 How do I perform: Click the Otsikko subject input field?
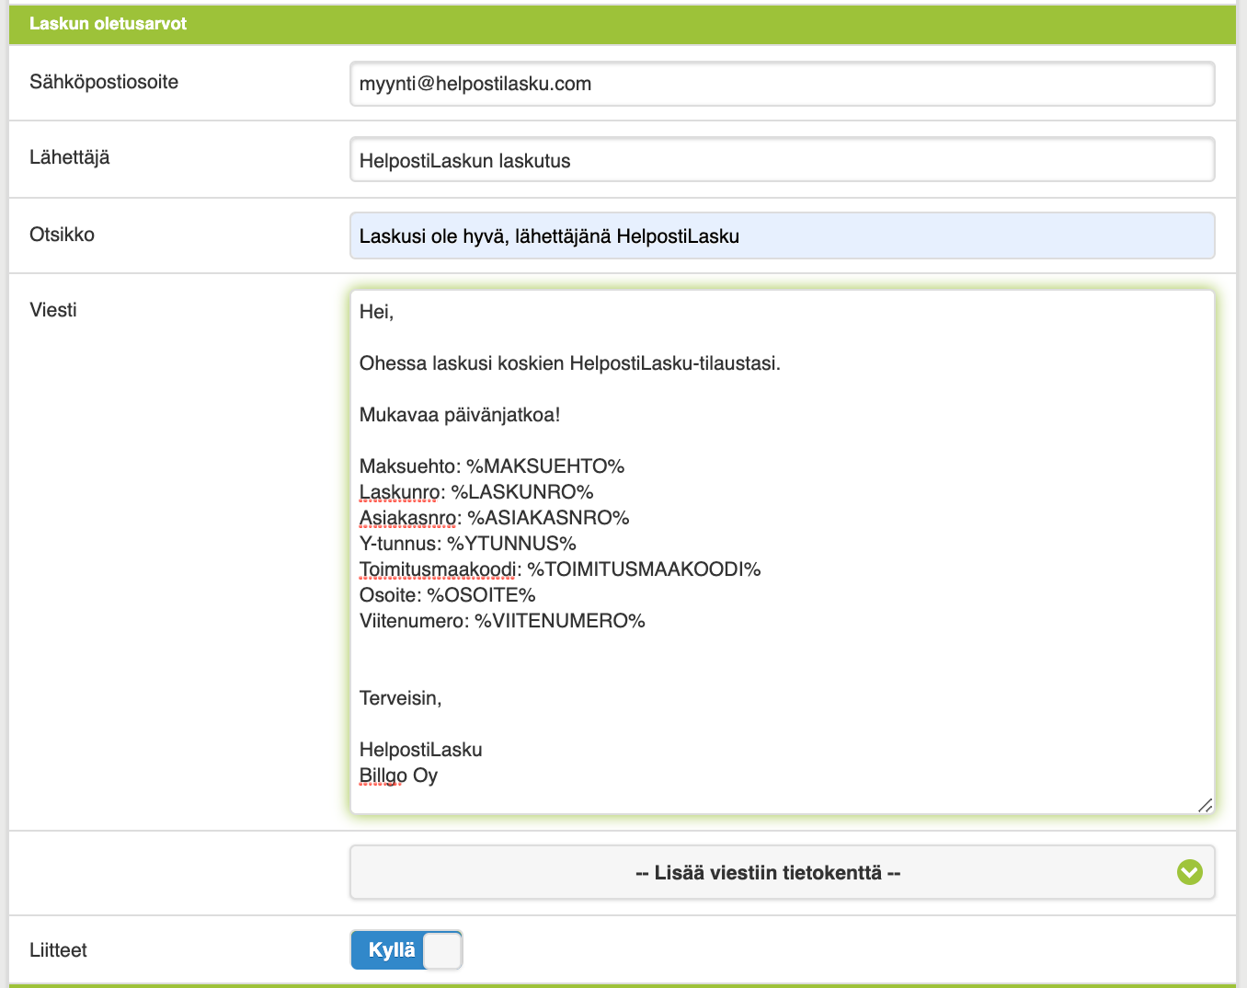coord(783,236)
